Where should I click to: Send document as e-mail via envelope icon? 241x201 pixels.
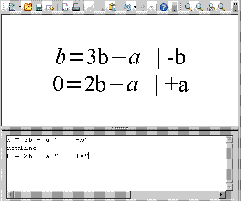click(50, 7)
